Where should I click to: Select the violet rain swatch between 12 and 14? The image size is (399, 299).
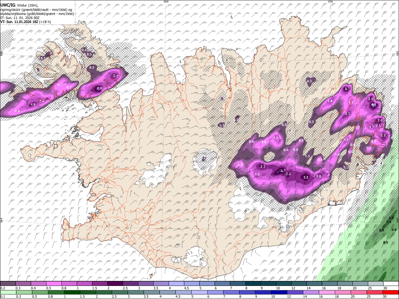click(295, 292)
